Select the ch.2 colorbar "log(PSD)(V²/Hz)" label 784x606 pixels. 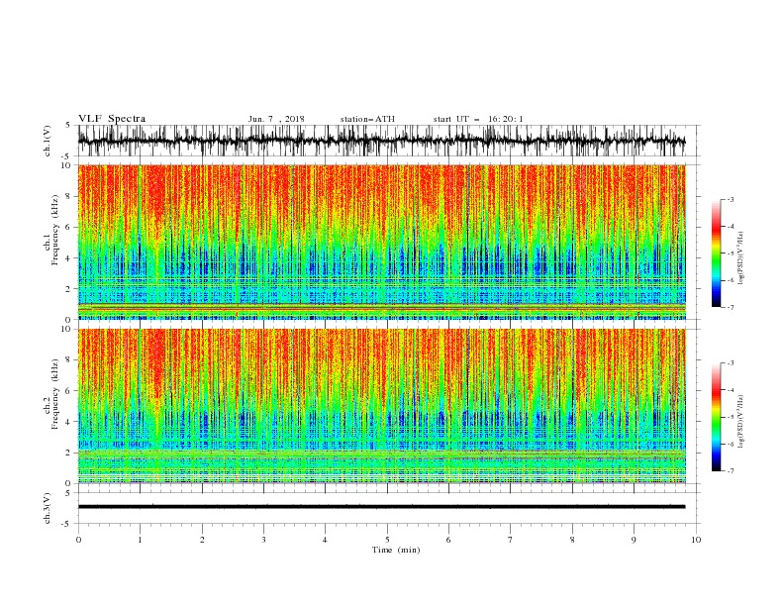coord(741,422)
